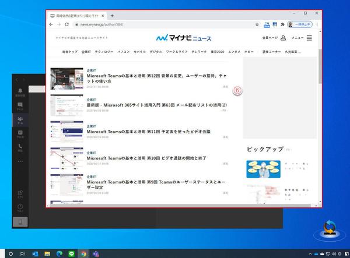The height and width of the screenshot is (258, 350).
Task: Show hidden tray icons chevron
Action: (310, 254)
